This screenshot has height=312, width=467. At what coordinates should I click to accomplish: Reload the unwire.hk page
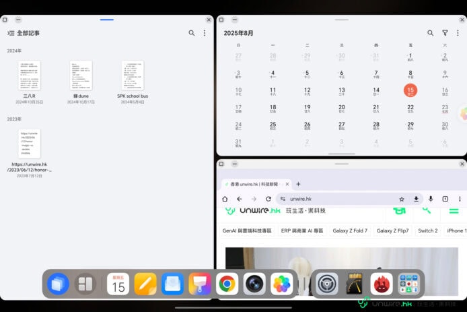tap(268, 199)
